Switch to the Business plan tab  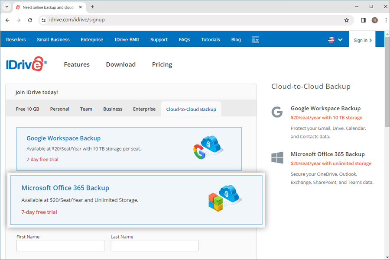point(113,109)
